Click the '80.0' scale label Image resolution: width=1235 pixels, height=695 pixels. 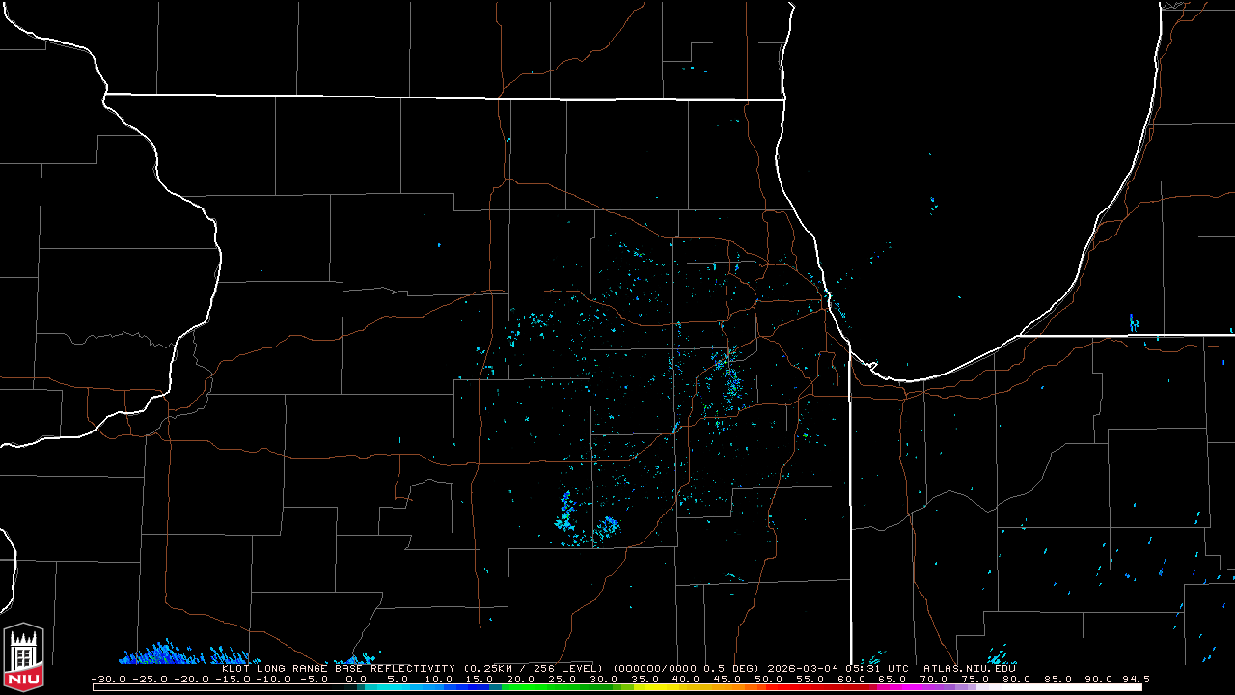tap(1017, 679)
